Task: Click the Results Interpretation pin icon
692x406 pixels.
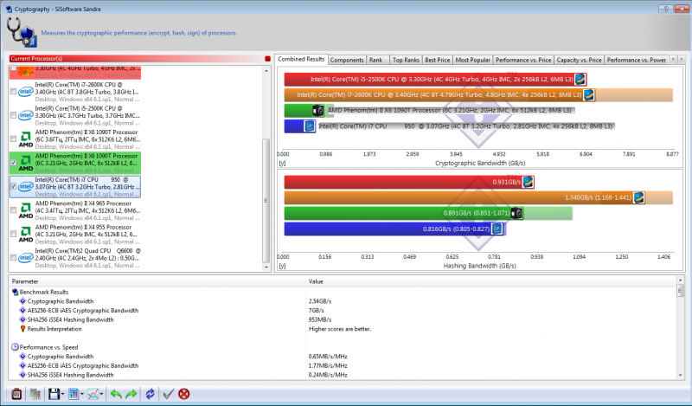Action: (x=23, y=329)
